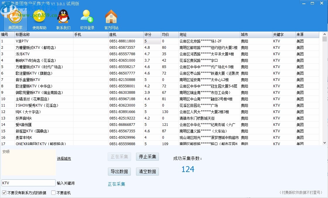Select the 泺泺KTV row in the table
Image resolution: width=328 pixels, height=198 pixels.
coord(44,54)
